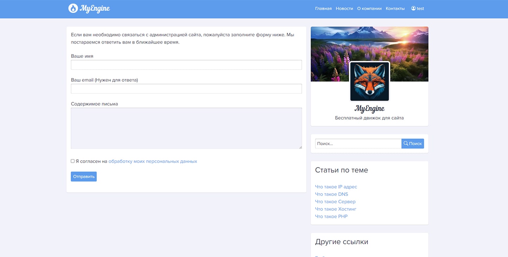Open the обработку моих персональных данных link
The height and width of the screenshot is (257, 508).
pyautogui.click(x=153, y=161)
